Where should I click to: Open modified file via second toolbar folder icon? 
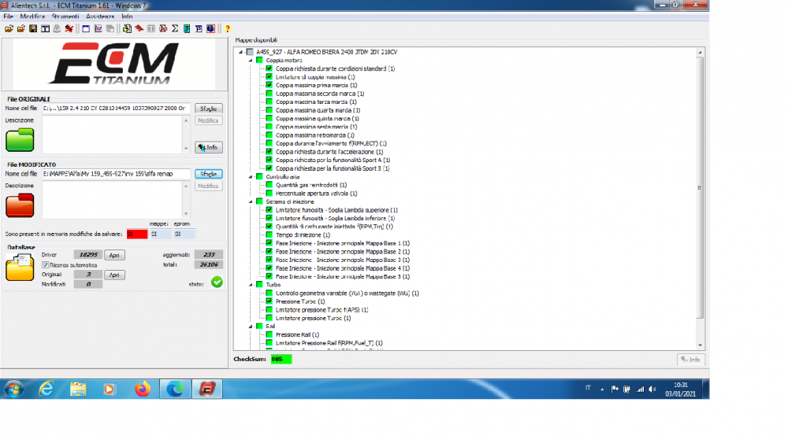21,28
